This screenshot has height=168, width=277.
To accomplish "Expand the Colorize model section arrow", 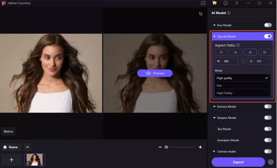I will tap(214, 152).
